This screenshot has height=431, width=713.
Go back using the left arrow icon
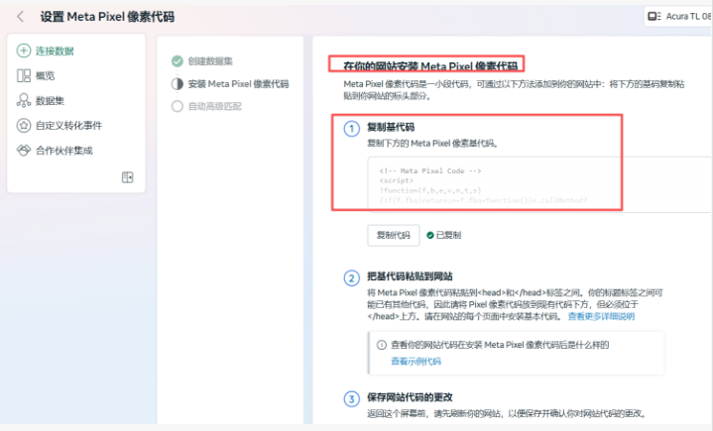pos(20,17)
